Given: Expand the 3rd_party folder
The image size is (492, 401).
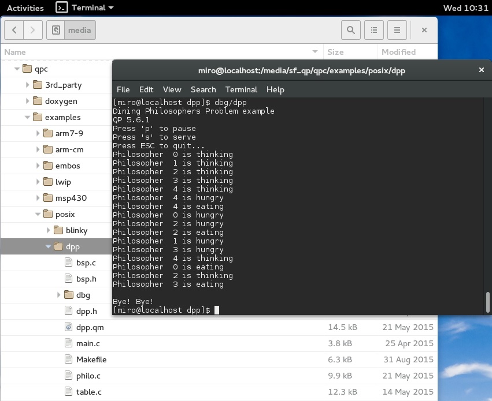Looking at the screenshot, I should pyautogui.click(x=27, y=85).
